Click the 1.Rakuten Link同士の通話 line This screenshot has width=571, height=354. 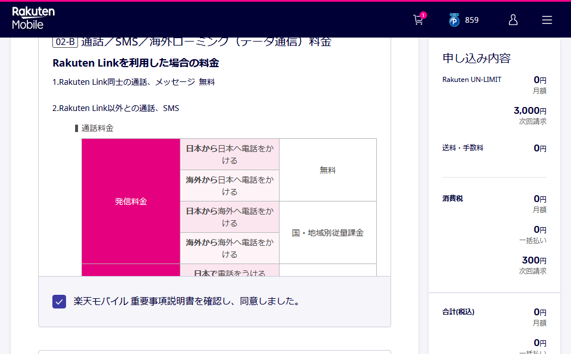(134, 82)
